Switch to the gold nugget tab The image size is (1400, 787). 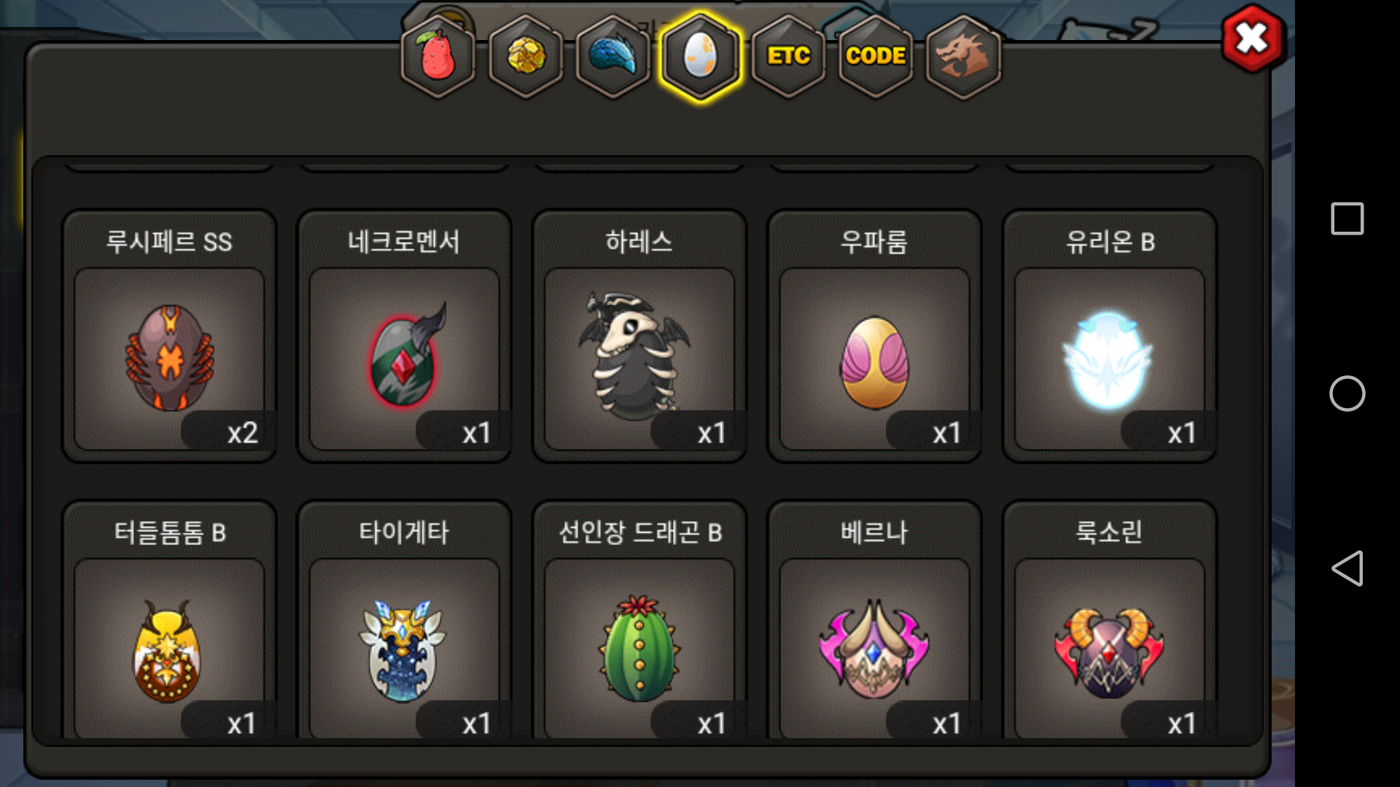point(526,57)
